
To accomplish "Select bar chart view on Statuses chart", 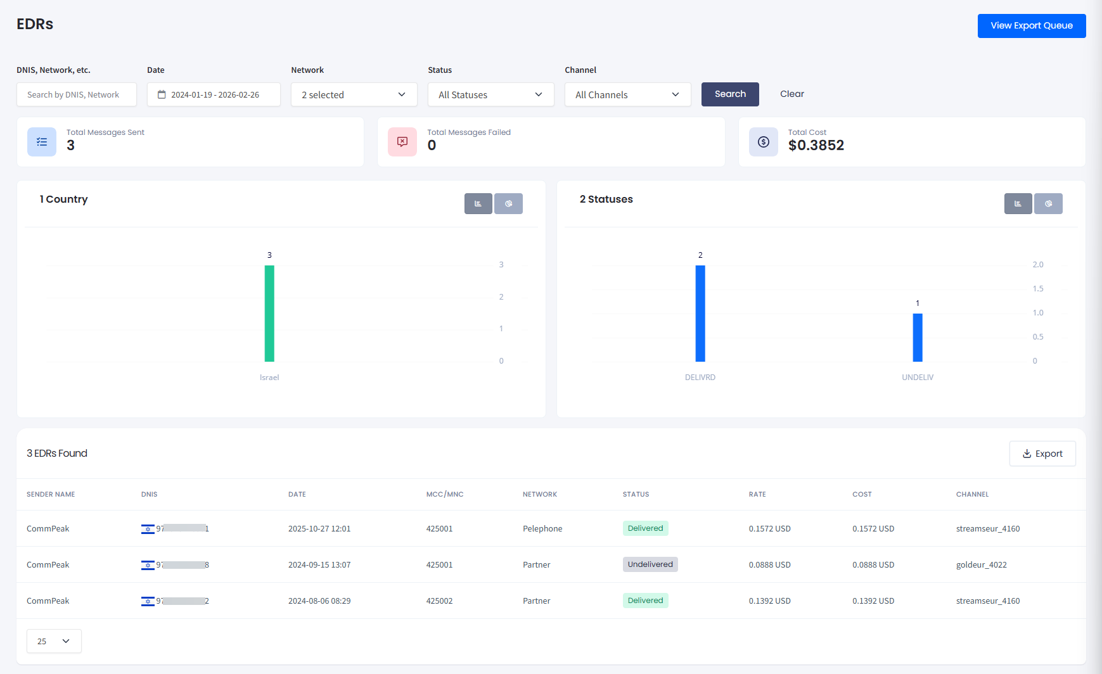I will coord(1018,203).
